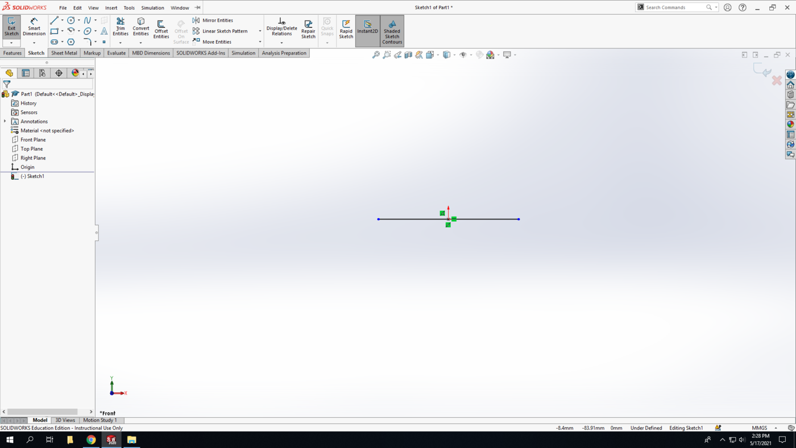
Task: Click Offset Entities tool
Action: 161,30
